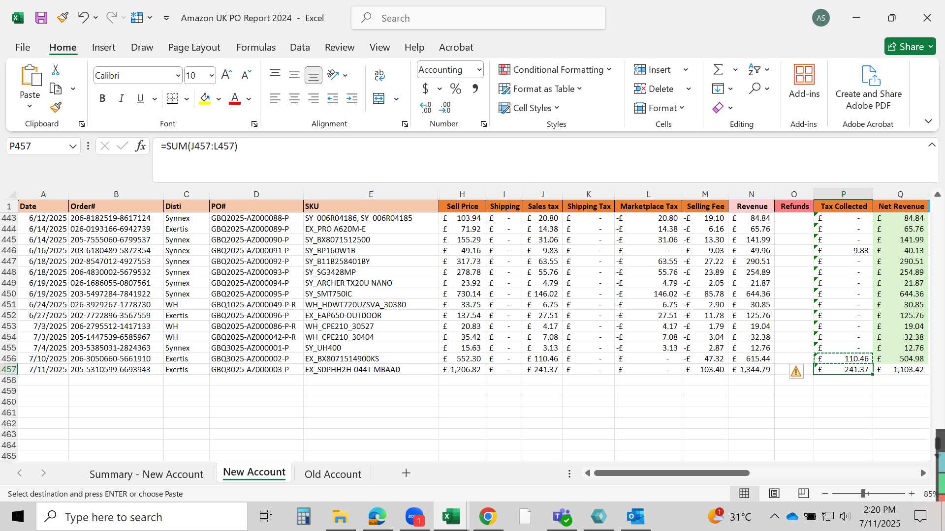Toggle Middle Align vertical alignment
Viewport: 945px width, 531px height.
click(294, 75)
